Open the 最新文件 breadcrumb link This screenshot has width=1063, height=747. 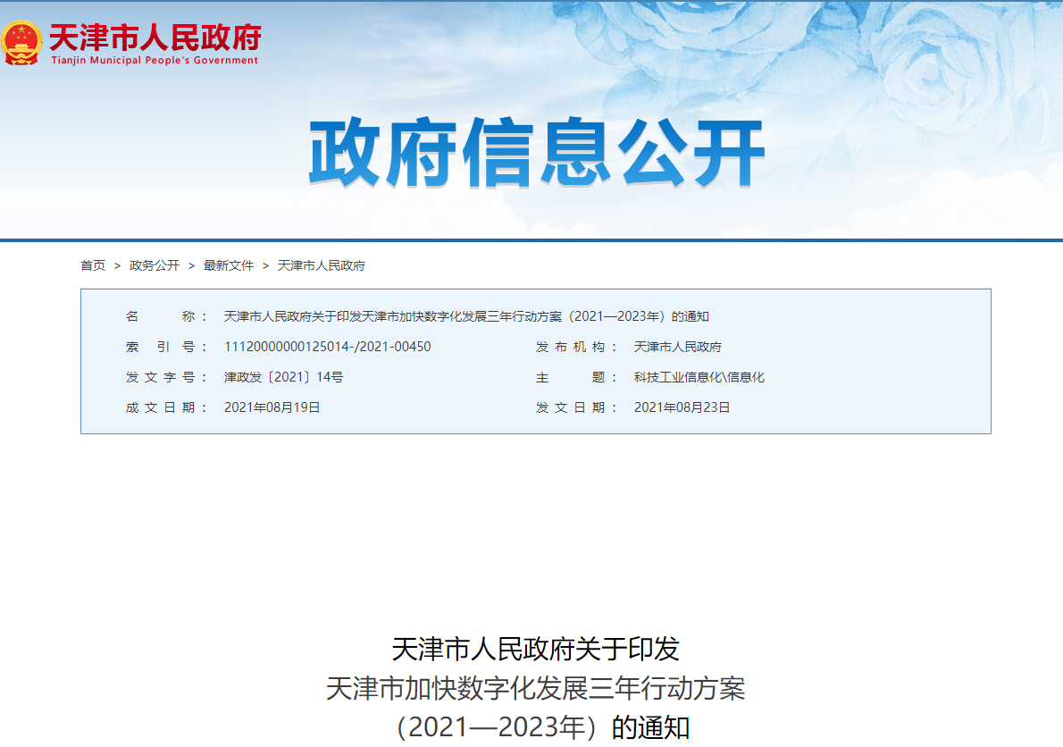point(229,265)
